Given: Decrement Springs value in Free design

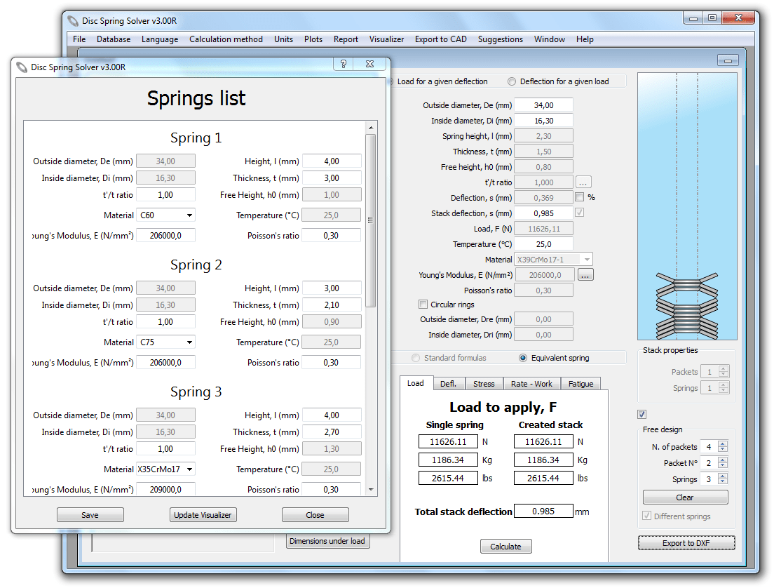Looking at the screenshot, I should 723,482.
